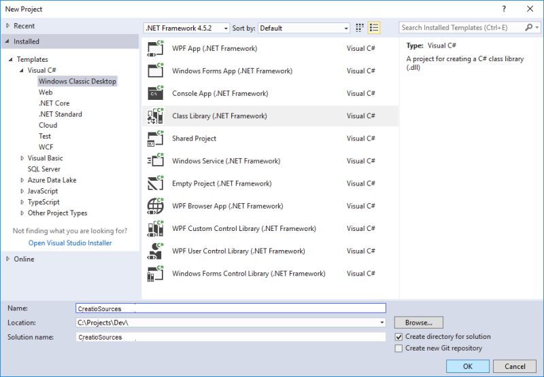The height and width of the screenshot is (377, 544).
Task: Click the search magnifier icon
Action: click(529, 27)
